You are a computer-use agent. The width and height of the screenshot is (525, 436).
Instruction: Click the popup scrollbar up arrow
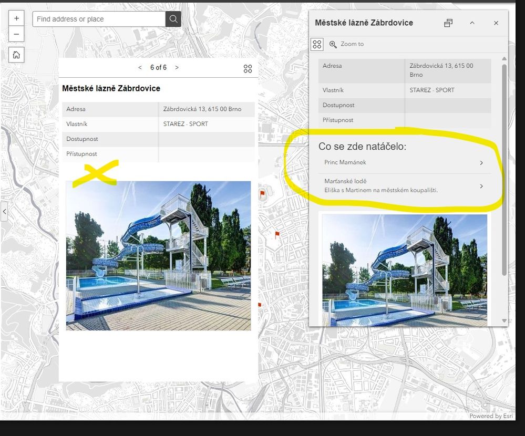pos(504,58)
